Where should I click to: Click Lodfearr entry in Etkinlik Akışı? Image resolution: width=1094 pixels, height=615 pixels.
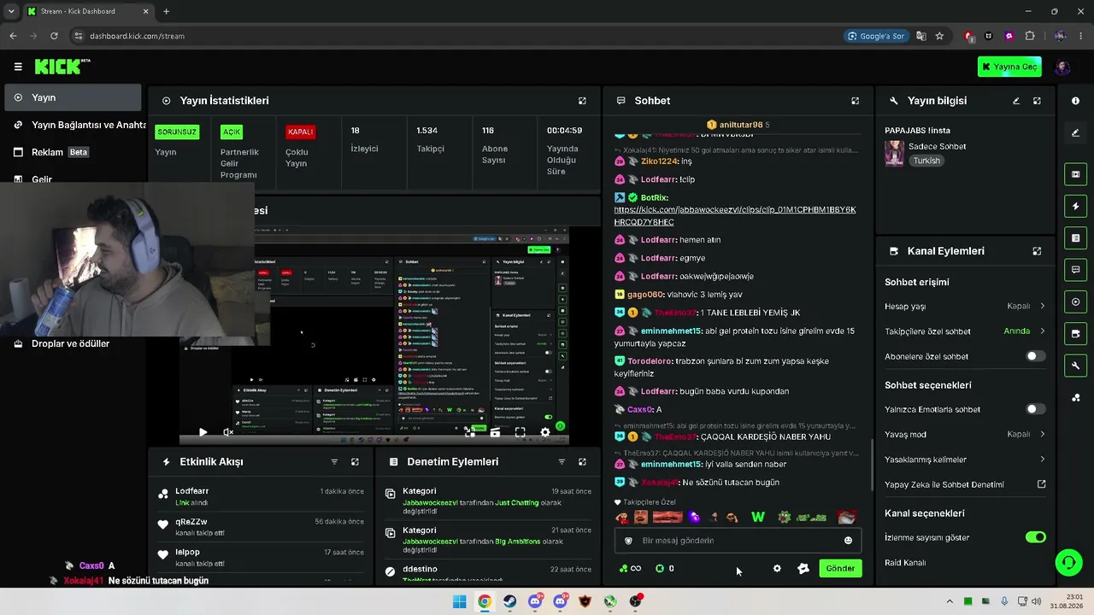(x=261, y=496)
